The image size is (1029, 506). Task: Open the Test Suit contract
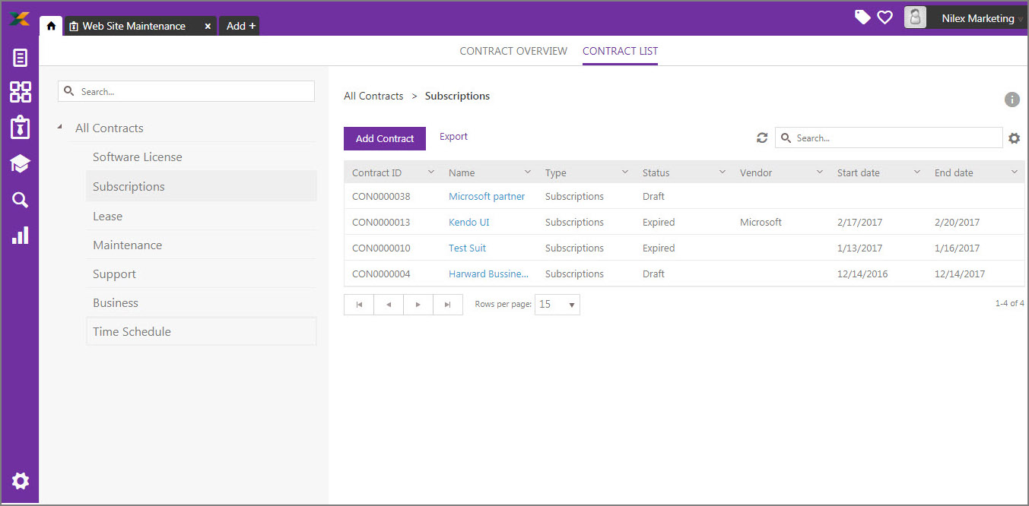[467, 248]
